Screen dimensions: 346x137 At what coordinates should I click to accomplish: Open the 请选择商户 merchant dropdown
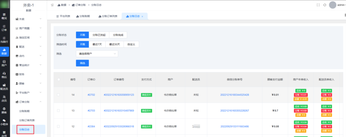tap(97, 53)
